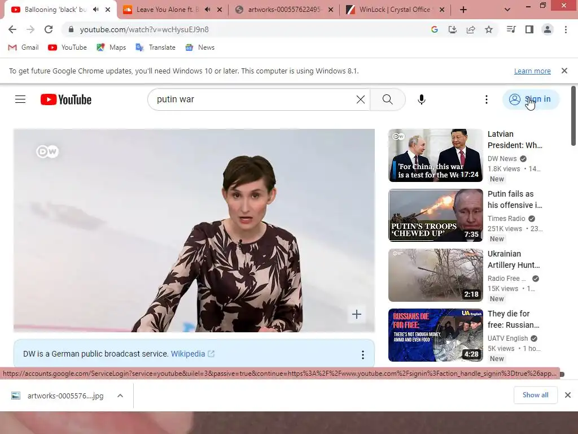Click the DW video player

click(x=194, y=231)
